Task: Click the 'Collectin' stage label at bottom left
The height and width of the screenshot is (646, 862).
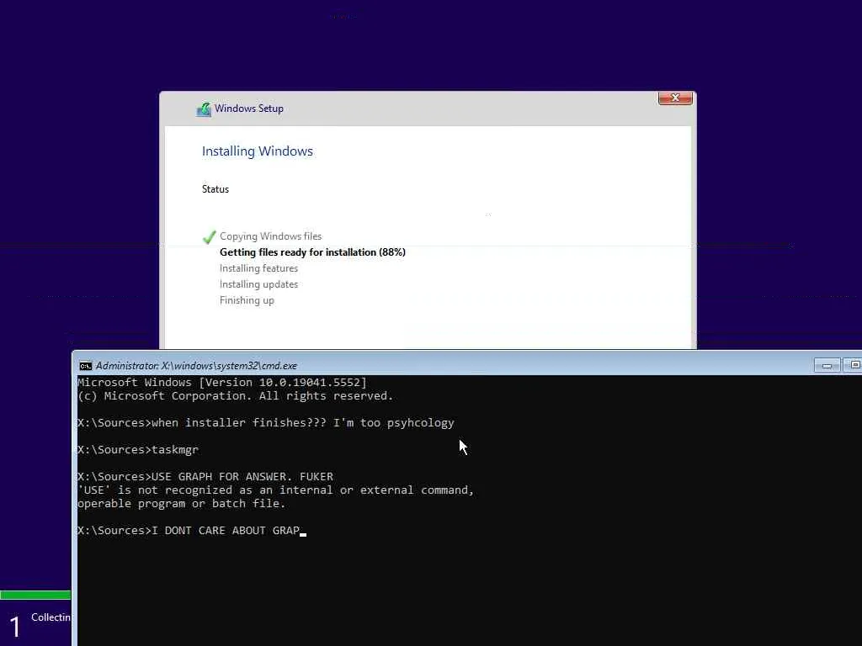Action: (x=51, y=617)
